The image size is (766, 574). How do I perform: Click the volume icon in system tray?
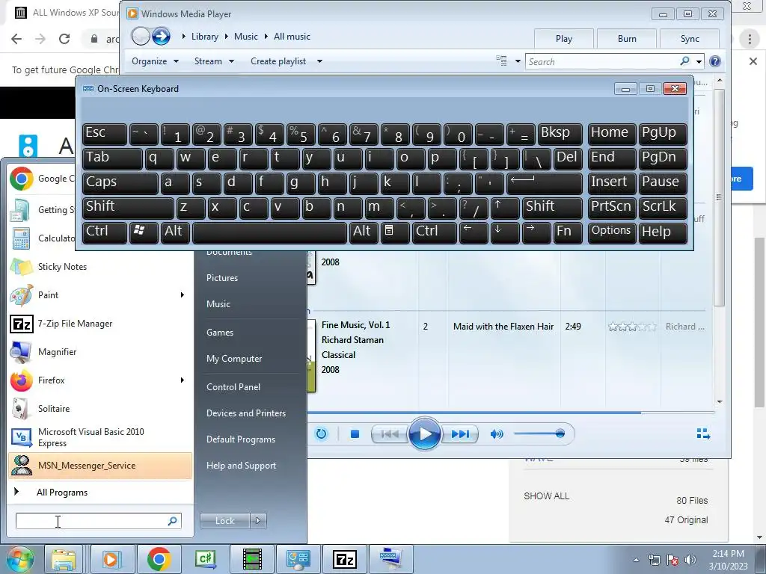[690, 561]
